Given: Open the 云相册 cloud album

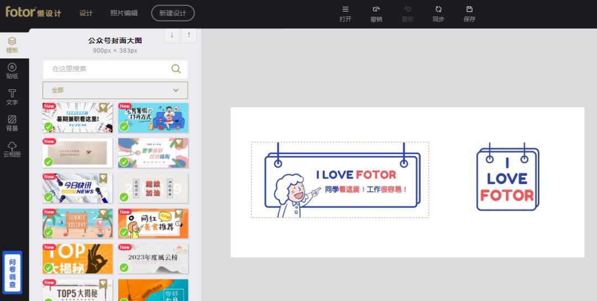Looking at the screenshot, I should pyautogui.click(x=12, y=149).
